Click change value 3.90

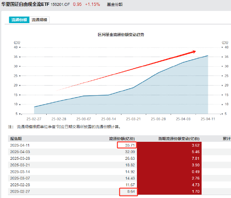point(196,165)
